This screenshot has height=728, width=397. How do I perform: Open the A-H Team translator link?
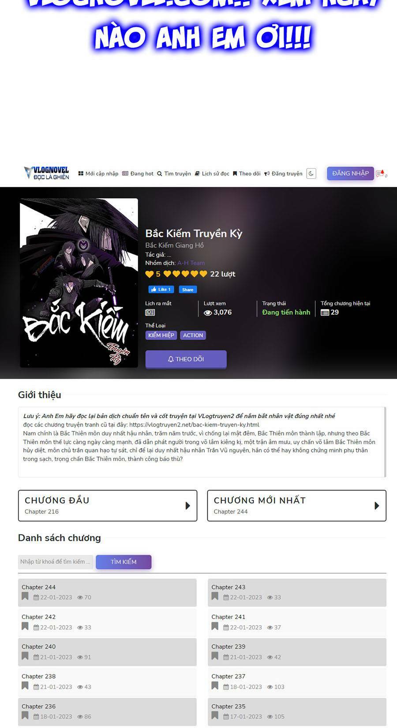[191, 263]
